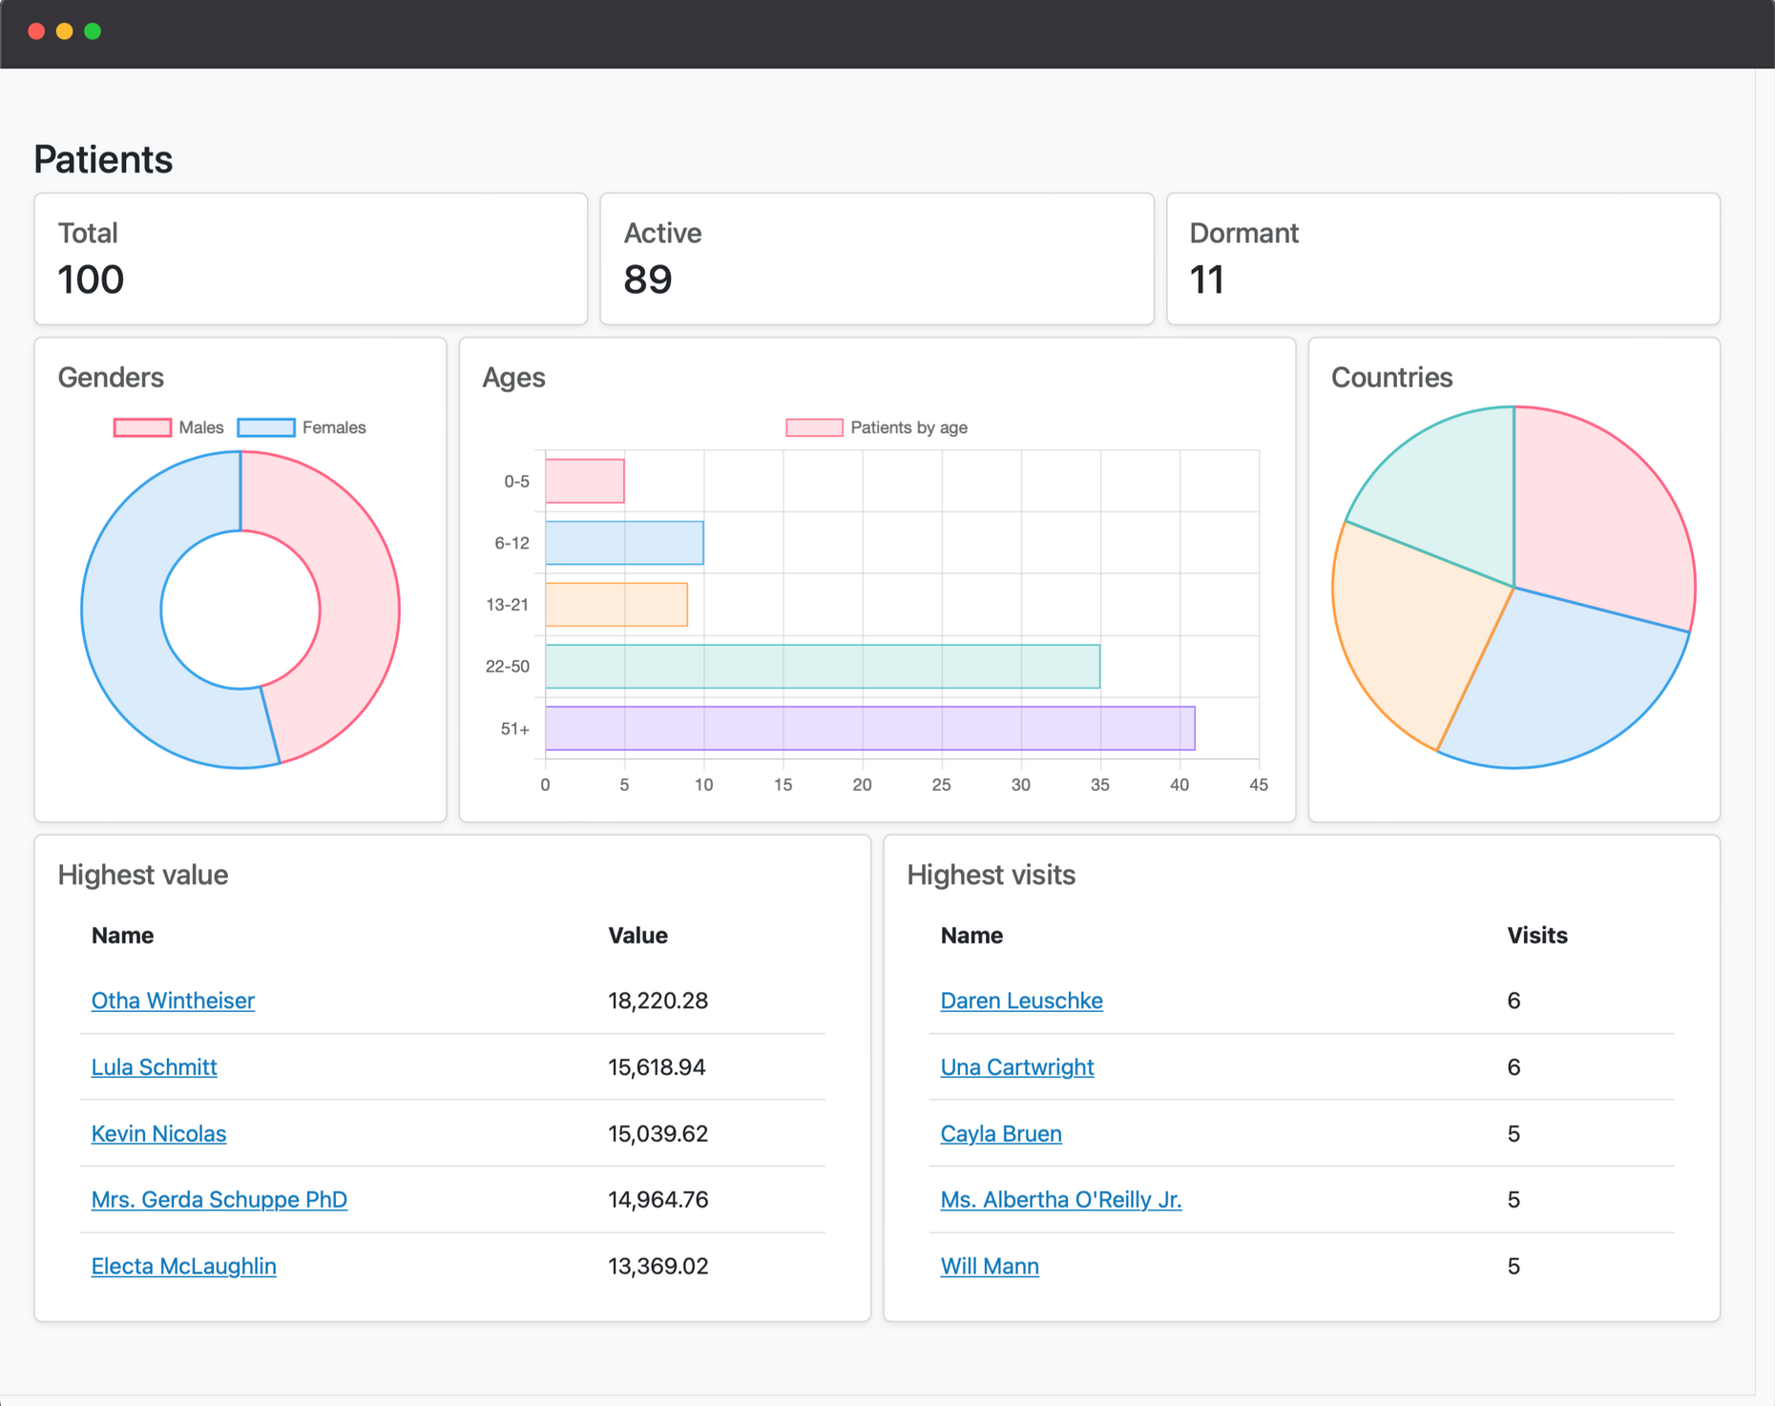Open Daren Leuschke patient link
This screenshot has height=1406, width=1775.
click(x=1021, y=1001)
